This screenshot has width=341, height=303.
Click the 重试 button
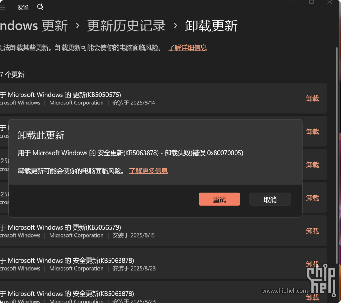pos(220,199)
